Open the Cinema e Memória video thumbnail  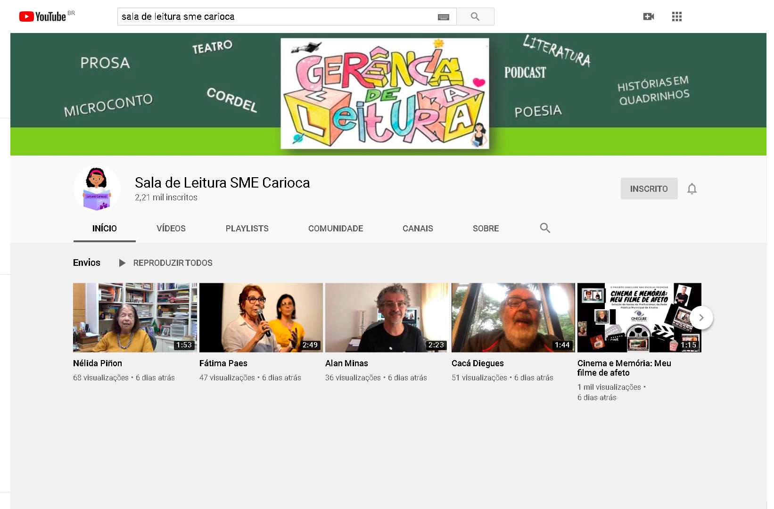tap(639, 318)
